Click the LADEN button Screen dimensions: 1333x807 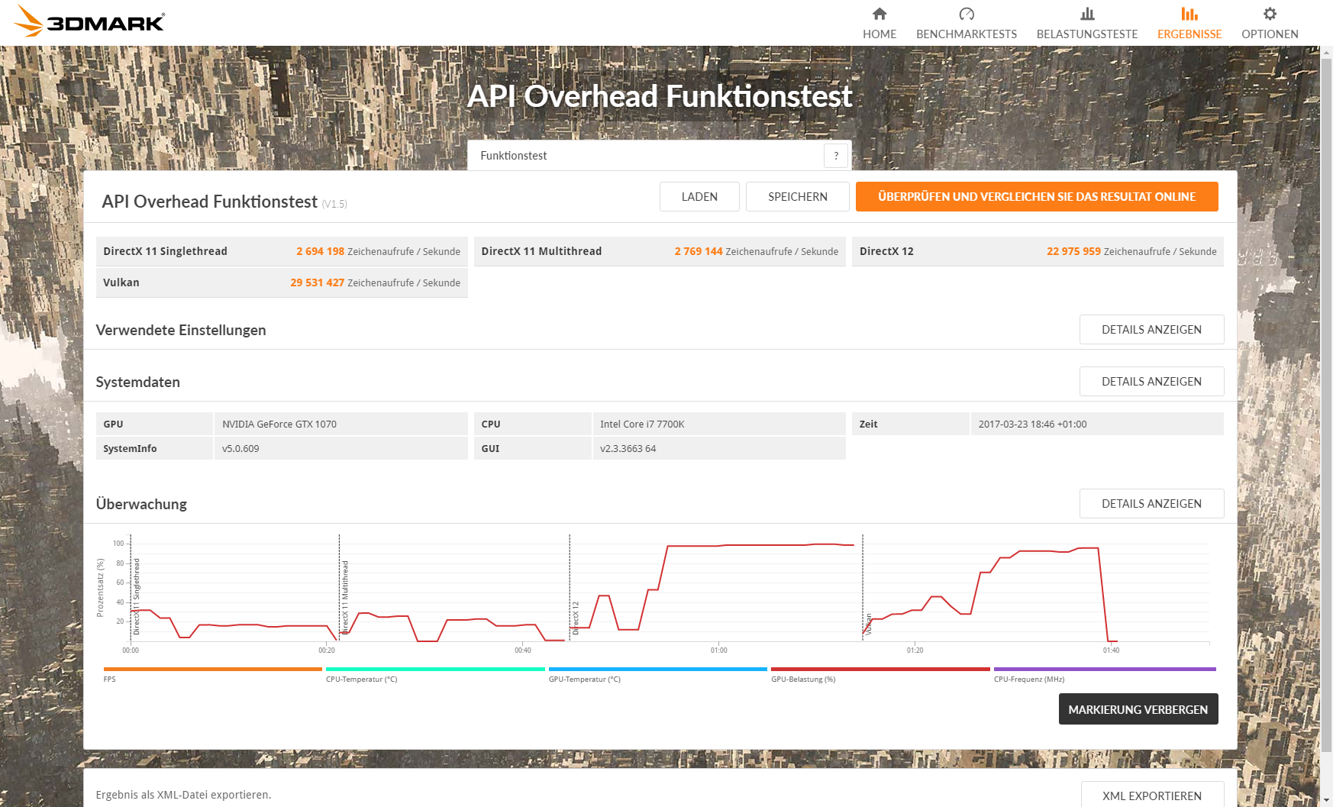699,196
